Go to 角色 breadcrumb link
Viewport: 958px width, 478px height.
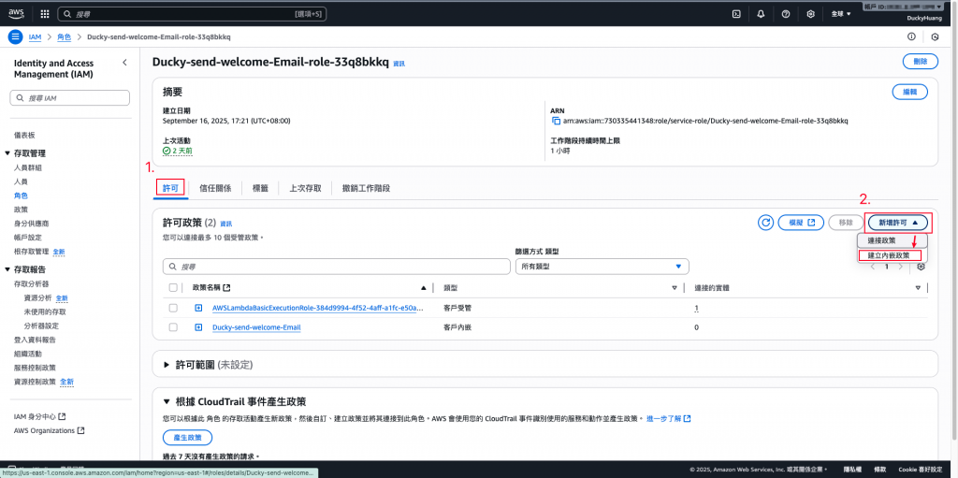[65, 36]
